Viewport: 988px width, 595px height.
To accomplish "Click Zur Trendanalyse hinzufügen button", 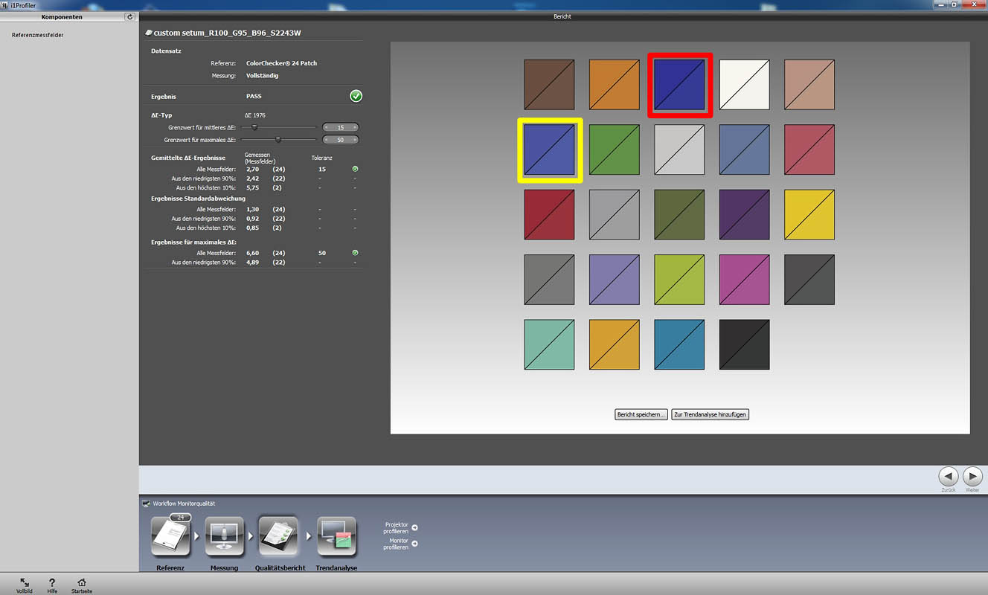I will [710, 414].
